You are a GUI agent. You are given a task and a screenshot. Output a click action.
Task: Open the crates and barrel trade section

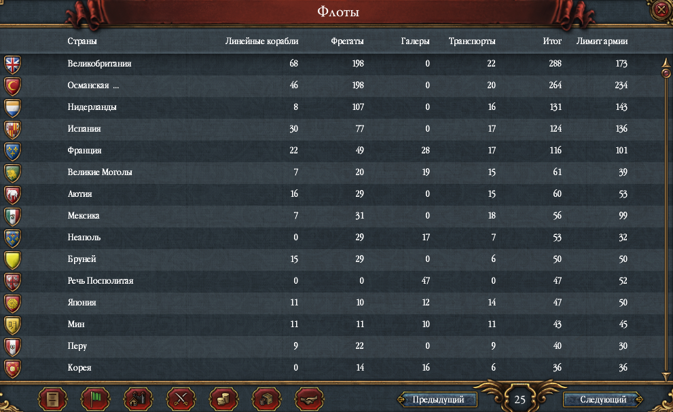tap(266, 399)
